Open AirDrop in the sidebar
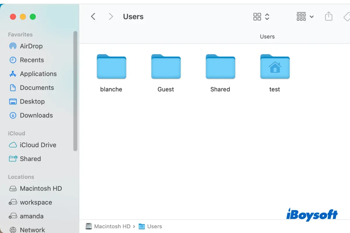350x233 pixels. (x=26, y=46)
